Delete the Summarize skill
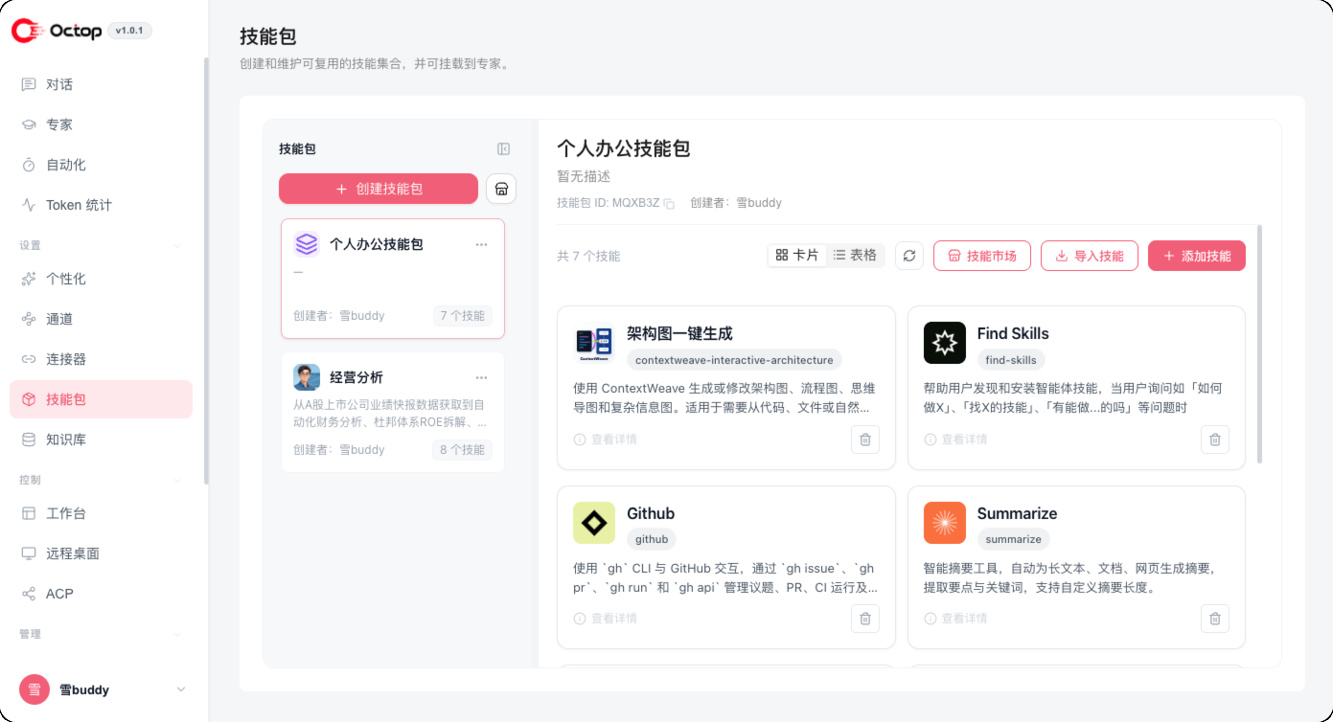The image size is (1333, 722). pos(1215,619)
